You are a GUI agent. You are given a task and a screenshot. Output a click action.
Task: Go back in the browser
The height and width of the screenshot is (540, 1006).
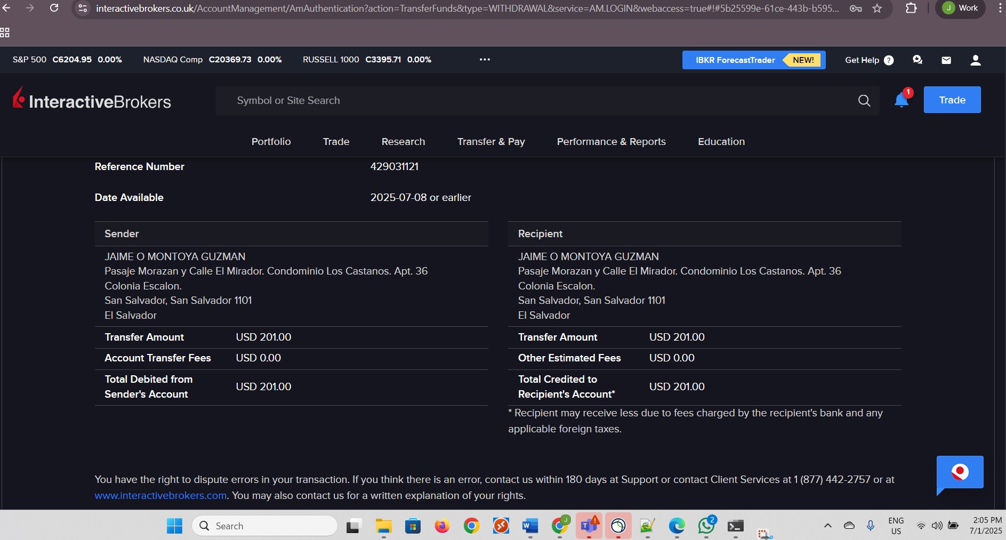[x=7, y=8]
